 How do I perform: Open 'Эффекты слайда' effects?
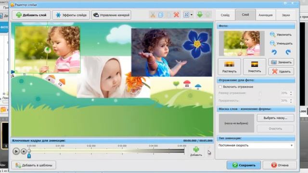click(x=71, y=15)
